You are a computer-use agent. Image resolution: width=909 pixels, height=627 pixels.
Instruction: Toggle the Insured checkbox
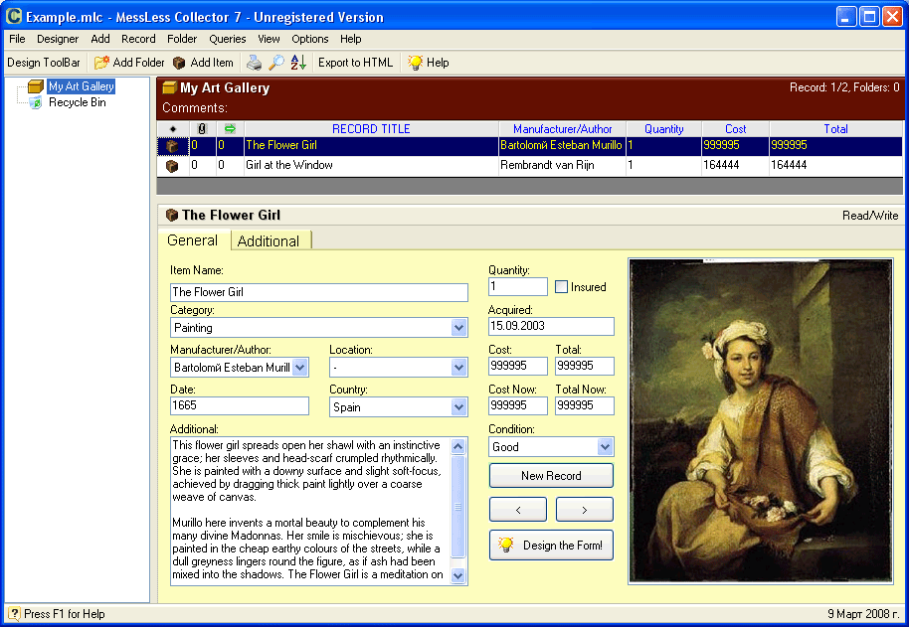[x=561, y=286]
